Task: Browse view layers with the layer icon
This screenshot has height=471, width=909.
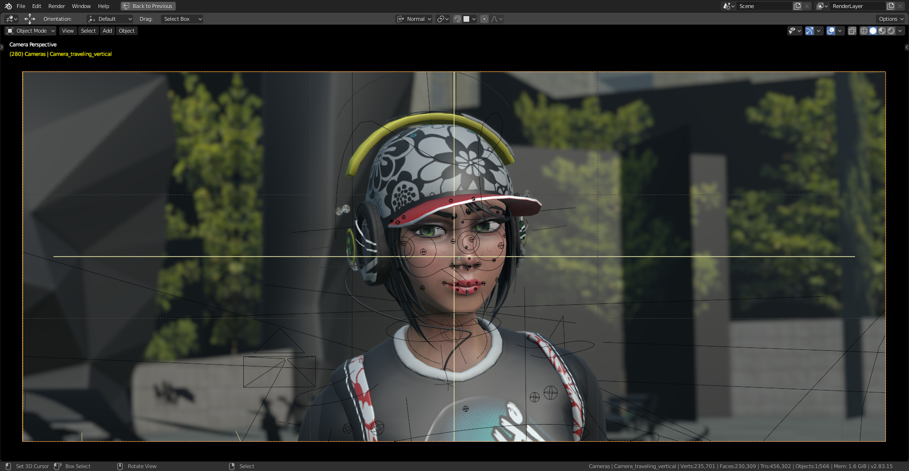Action: click(822, 6)
